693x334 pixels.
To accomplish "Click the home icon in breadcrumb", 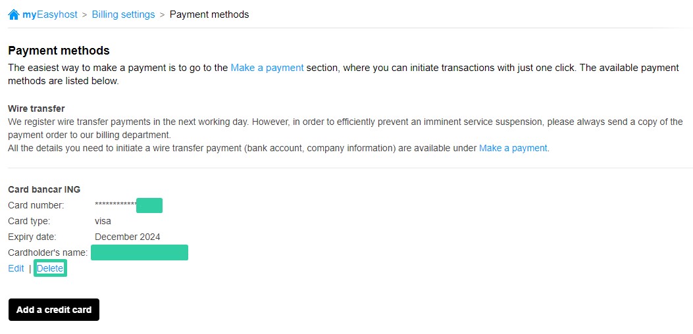I will 14,14.
